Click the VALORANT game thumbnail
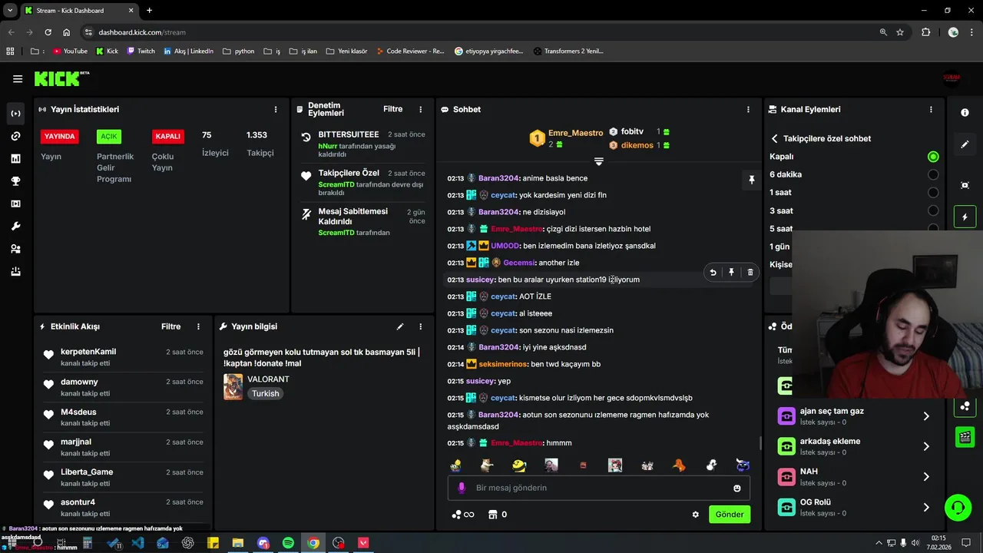This screenshot has width=983, height=553. coord(233,386)
